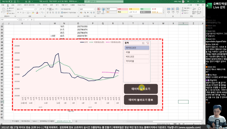Click the Format Painter (서식 복사) brush
The height and width of the screenshot is (129, 227).
pos(8,13)
